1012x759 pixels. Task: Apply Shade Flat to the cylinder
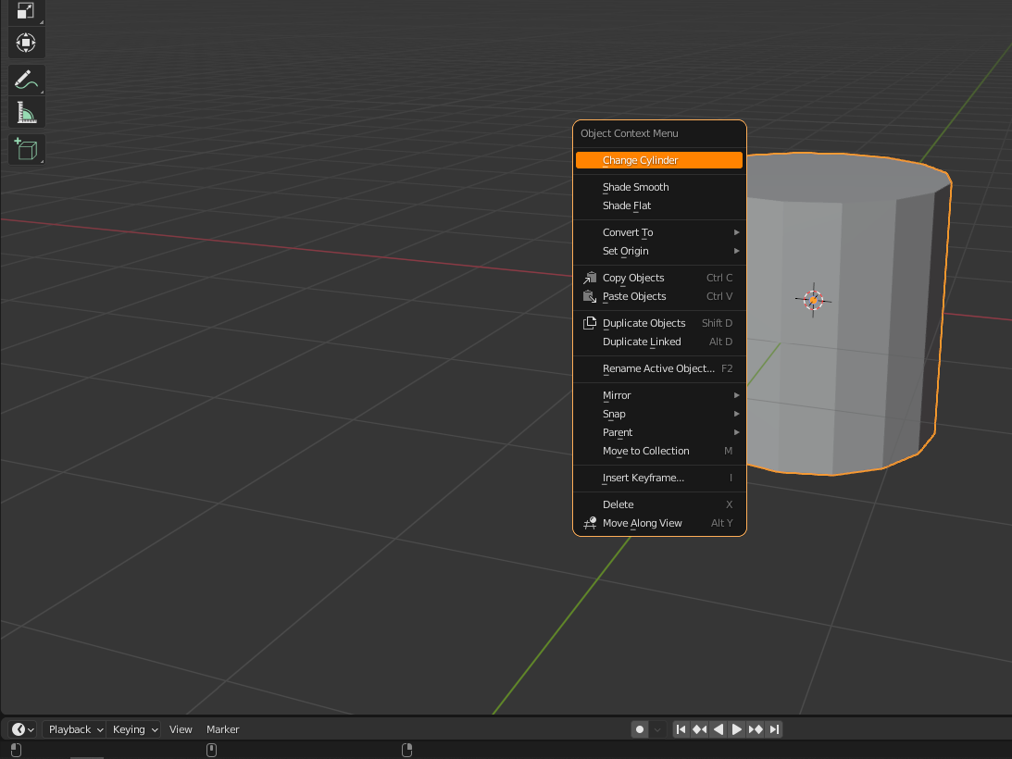(659, 205)
